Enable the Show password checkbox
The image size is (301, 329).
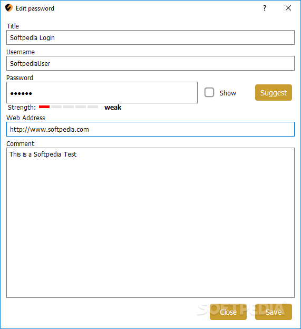click(x=209, y=93)
